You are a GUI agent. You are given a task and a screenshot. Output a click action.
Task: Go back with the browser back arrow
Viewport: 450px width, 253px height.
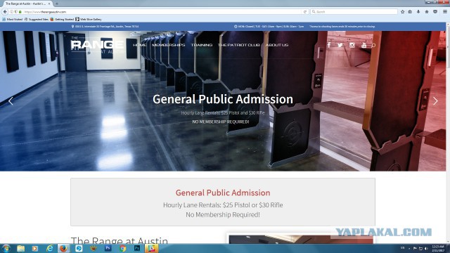pos(5,12)
